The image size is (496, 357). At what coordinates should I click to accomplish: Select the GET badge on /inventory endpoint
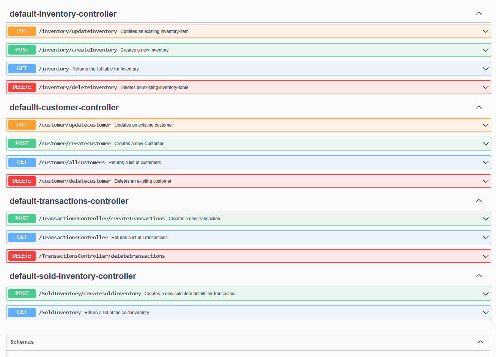(x=22, y=68)
